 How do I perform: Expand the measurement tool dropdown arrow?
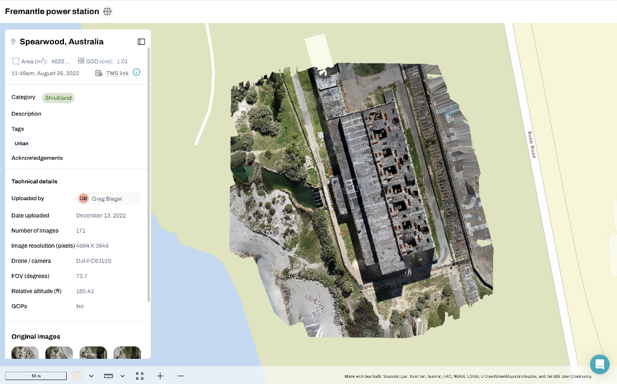pos(122,376)
